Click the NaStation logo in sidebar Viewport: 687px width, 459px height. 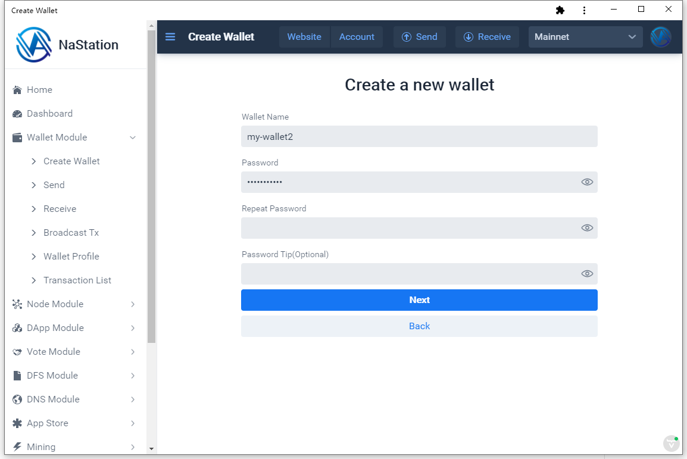(x=34, y=45)
